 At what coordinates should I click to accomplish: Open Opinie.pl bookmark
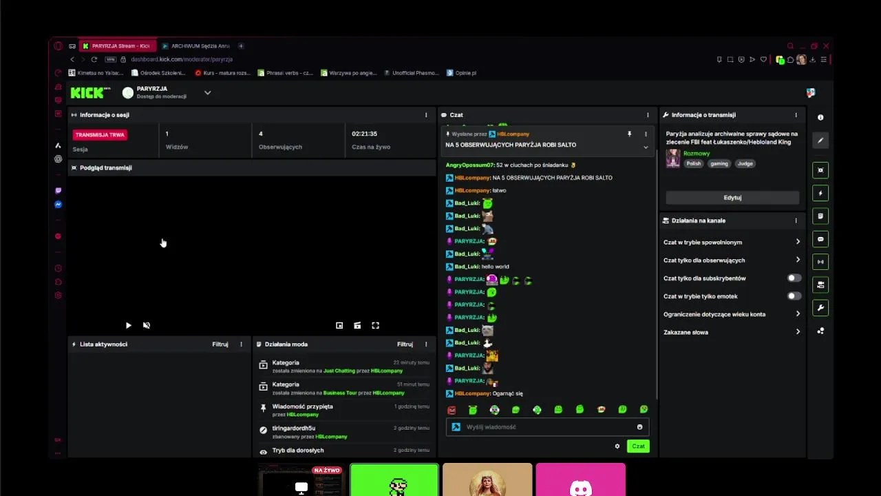[461, 72]
